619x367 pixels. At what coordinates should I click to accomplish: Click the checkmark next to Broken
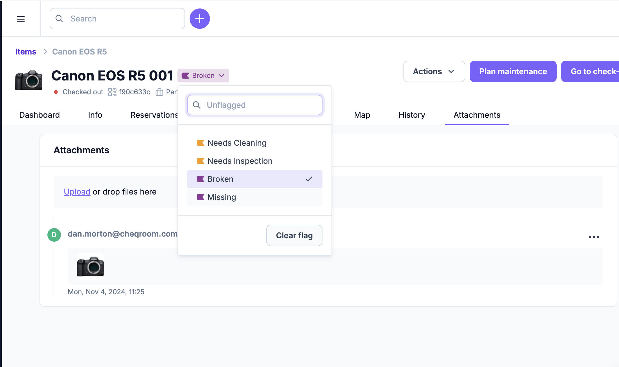[309, 179]
